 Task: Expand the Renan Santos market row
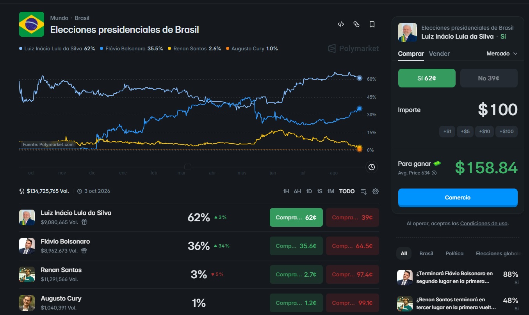(x=199, y=274)
